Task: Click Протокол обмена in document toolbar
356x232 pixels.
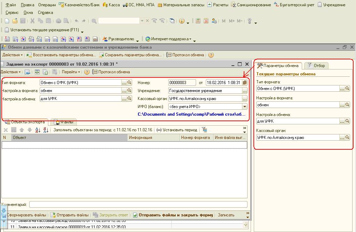Action: point(111,72)
